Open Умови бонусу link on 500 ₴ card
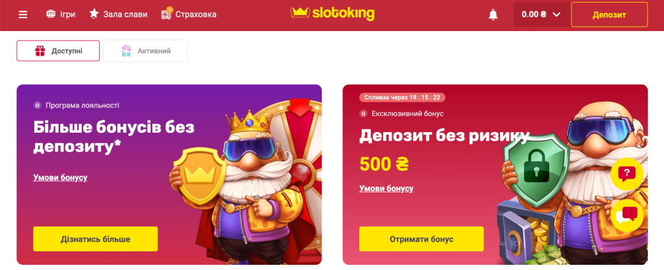Screen dimensions: 664x270 click(386, 188)
